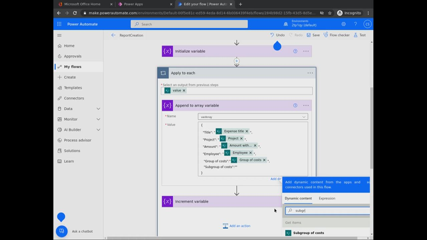
Task: Open more options for Append to array variable
Action: click(306, 105)
